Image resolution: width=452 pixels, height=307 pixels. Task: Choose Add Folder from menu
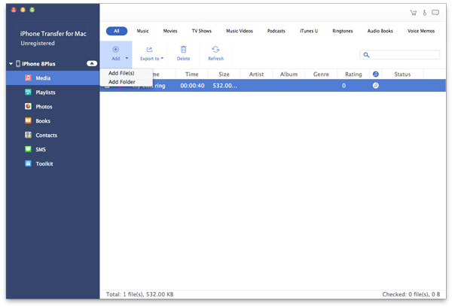click(x=121, y=82)
